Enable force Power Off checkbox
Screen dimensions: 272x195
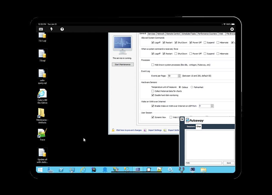pos(191,54)
